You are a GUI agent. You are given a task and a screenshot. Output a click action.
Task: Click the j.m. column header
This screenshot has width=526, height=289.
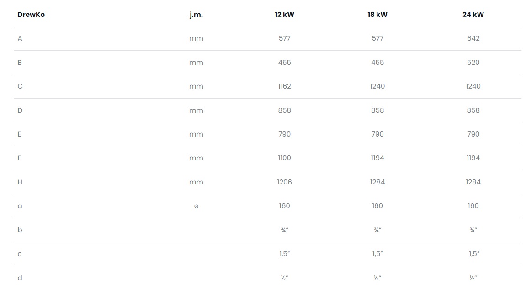[x=196, y=15]
